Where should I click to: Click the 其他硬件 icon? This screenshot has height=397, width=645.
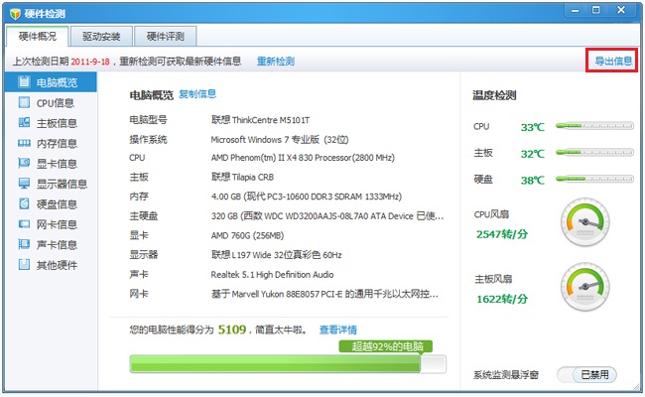tap(24, 264)
